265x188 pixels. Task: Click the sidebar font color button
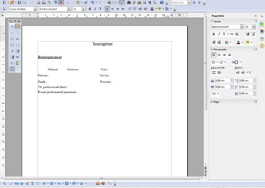click(238, 42)
